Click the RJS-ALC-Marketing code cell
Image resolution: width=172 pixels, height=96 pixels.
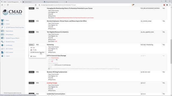[x=147, y=45]
